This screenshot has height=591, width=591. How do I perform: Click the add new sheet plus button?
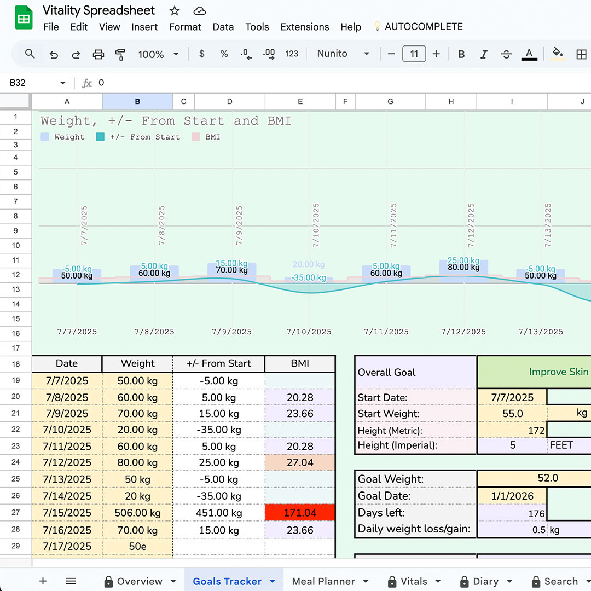coord(43,581)
